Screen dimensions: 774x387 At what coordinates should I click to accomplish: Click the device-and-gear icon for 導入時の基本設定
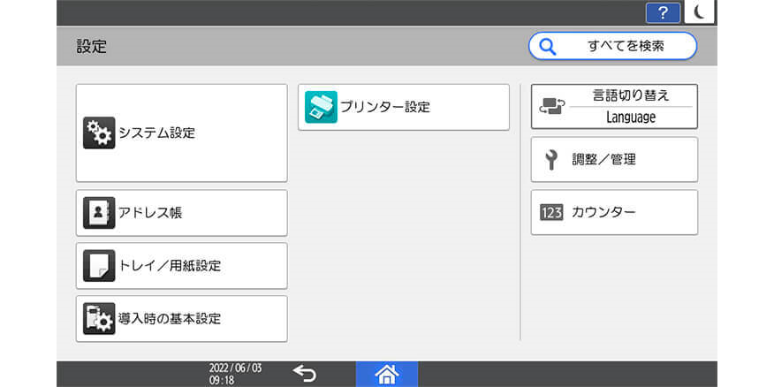[99, 319]
